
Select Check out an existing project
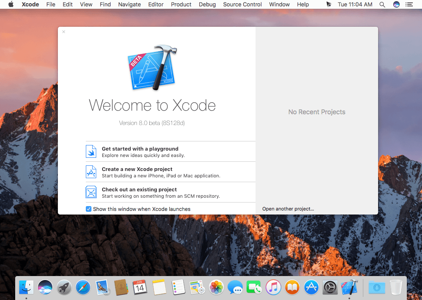(x=170, y=193)
